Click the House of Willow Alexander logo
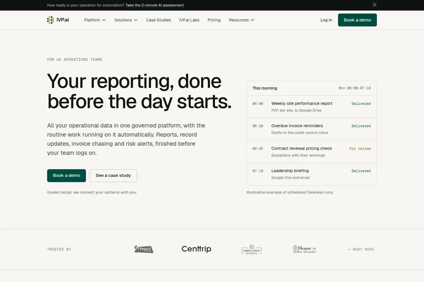Image resolution: width=424 pixels, height=282 pixels. [x=305, y=249]
